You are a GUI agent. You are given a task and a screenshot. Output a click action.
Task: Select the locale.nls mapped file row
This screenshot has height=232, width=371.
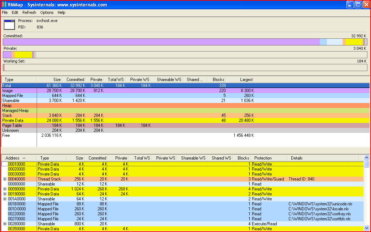pos(183,209)
